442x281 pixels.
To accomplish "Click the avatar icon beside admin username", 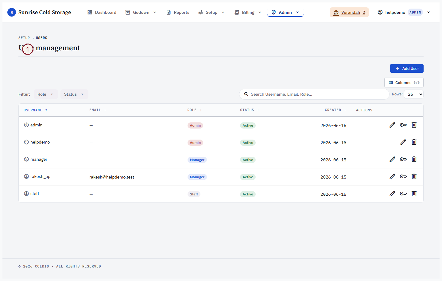I will click(x=26, y=125).
